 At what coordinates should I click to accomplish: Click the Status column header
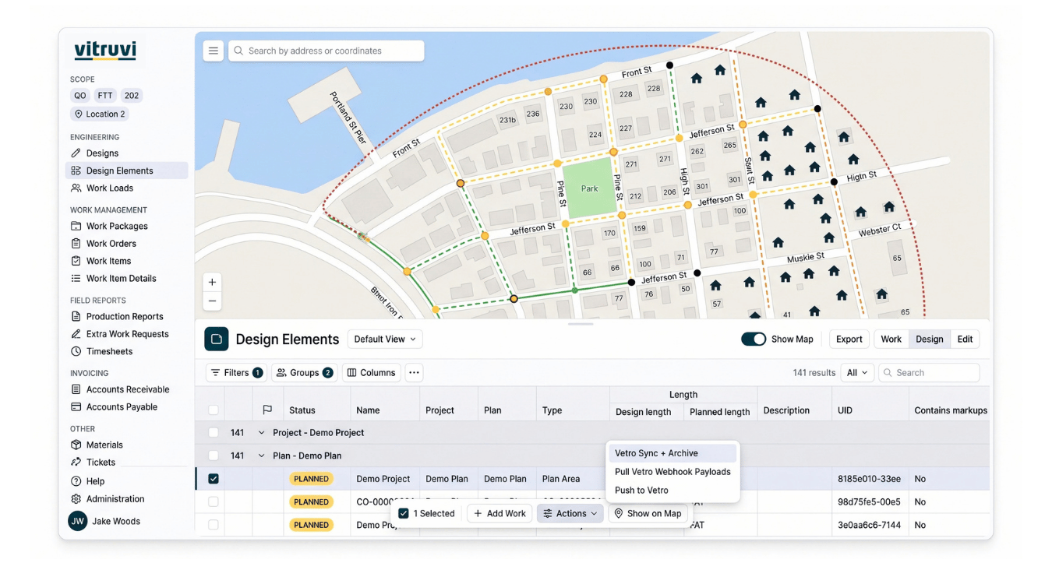(x=302, y=410)
